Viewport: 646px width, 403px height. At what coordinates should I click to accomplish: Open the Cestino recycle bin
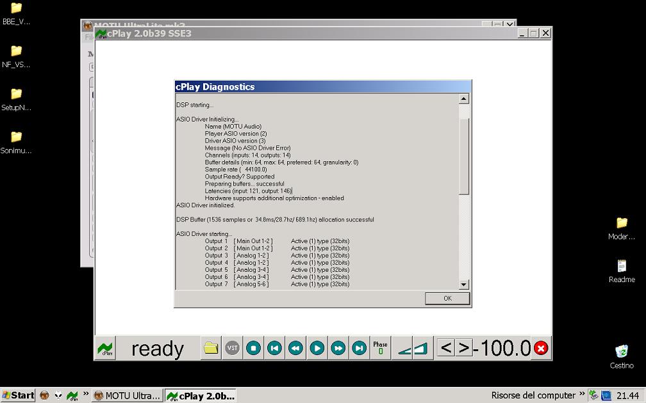click(x=621, y=356)
